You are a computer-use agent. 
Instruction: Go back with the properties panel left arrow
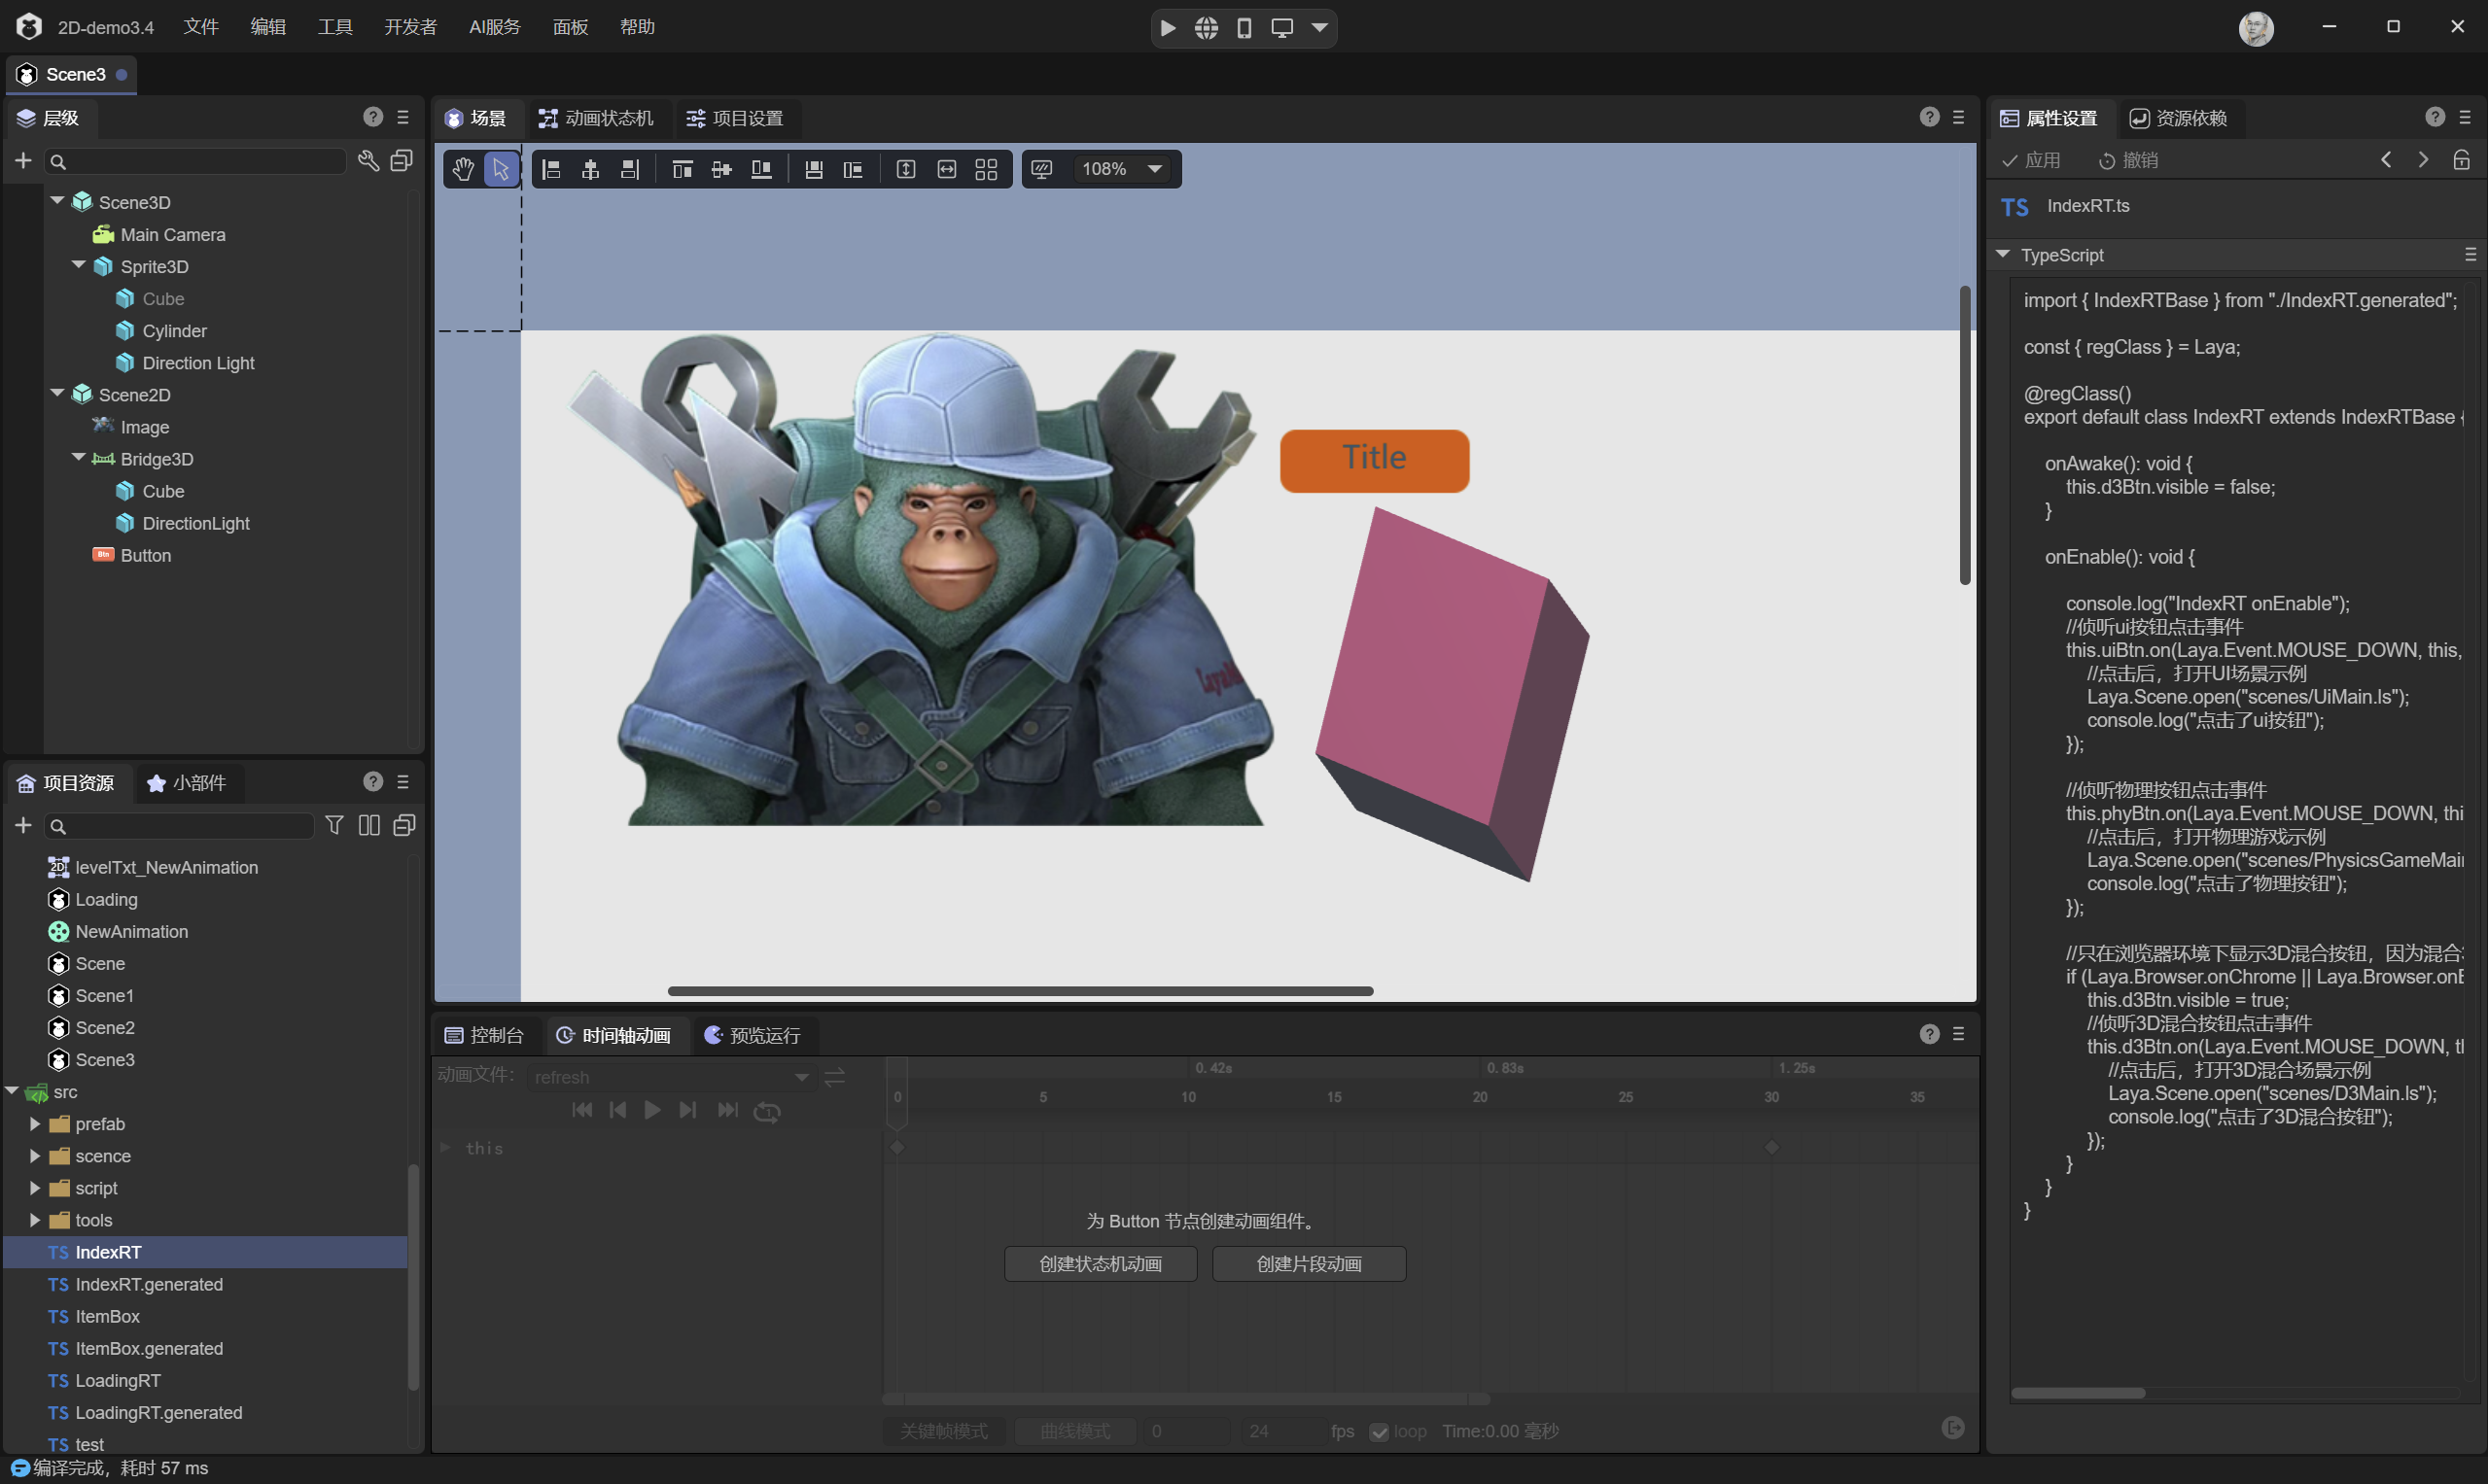pyautogui.click(x=2387, y=160)
